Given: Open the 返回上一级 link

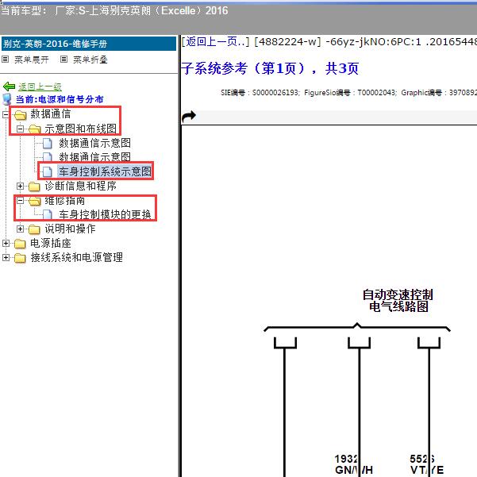Looking at the screenshot, I should (x=40, y=87).
